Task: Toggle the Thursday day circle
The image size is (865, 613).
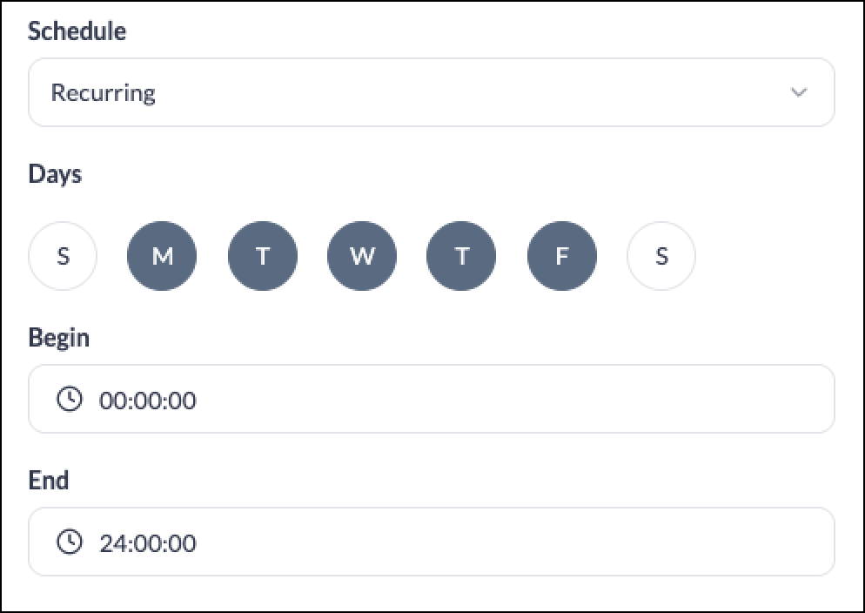Action: pos(461,256)
